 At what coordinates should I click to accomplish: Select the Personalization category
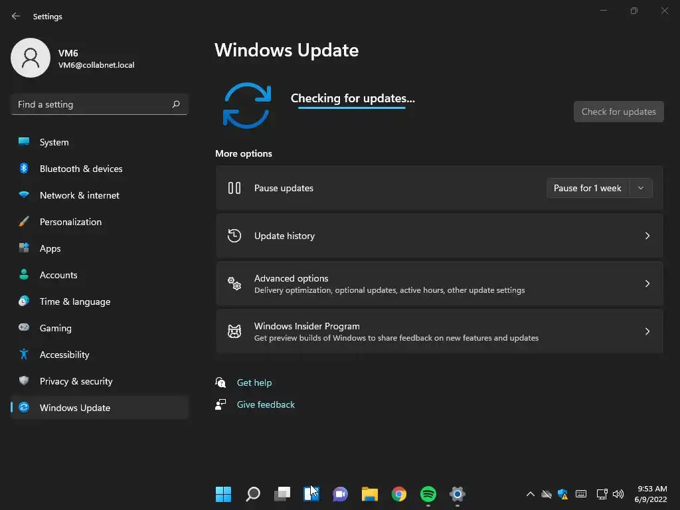point(100,222)
